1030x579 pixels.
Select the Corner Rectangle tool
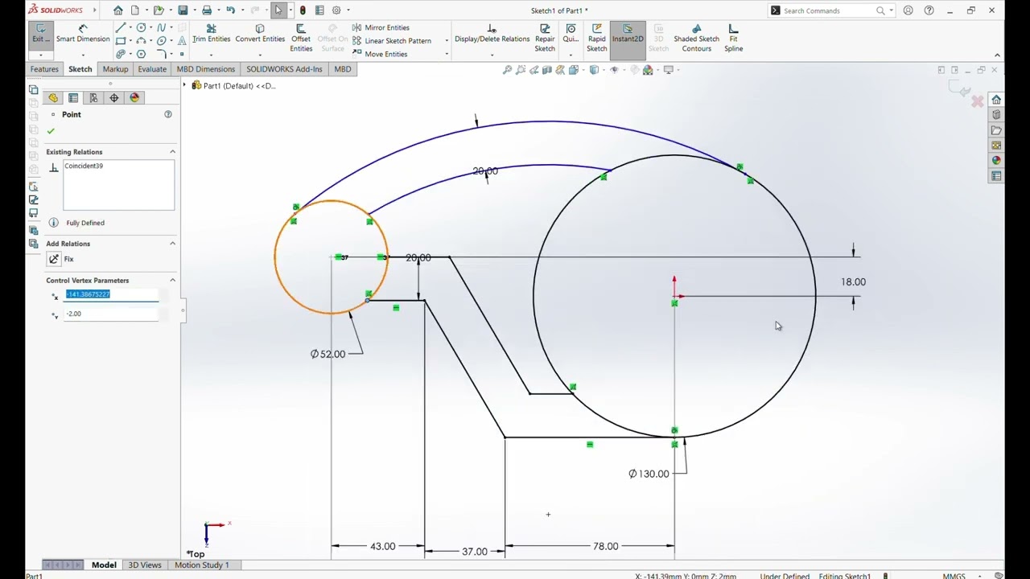coord(121,40)
